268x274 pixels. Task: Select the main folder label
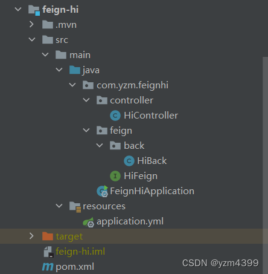[x=80, y=55]
